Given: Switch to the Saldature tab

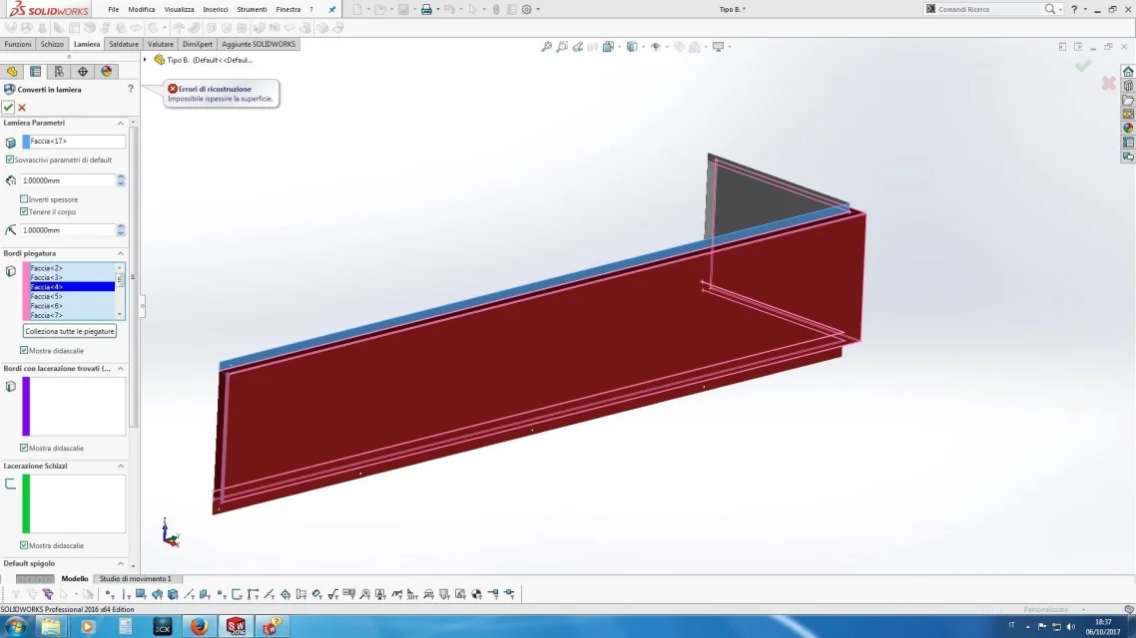Looking at the screenshot, I should tap(124, 44).
